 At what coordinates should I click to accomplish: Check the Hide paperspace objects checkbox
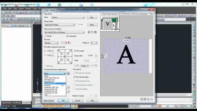pyautogui.click(x=74, y=85)
